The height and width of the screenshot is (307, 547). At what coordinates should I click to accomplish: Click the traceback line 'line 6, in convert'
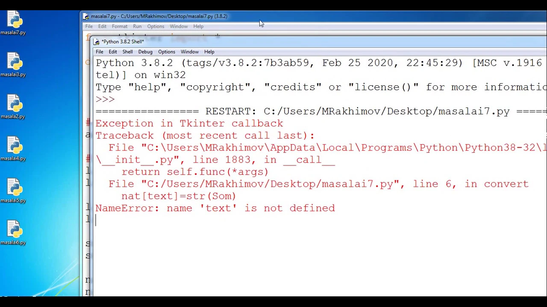coord(318,184)
